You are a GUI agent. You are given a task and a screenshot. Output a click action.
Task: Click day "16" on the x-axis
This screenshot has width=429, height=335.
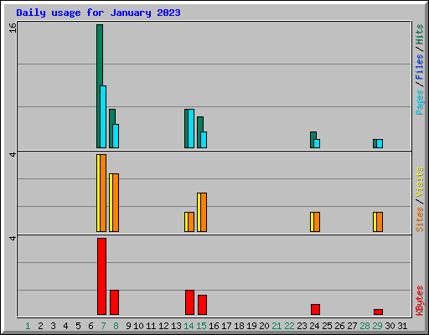click(214, 326)
